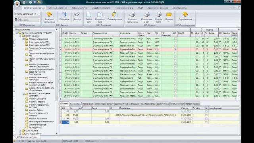The height and width of the screenshot is (143, 254).
Task: Open the Администрирование ribbon tab
Action: coord(158,8)
